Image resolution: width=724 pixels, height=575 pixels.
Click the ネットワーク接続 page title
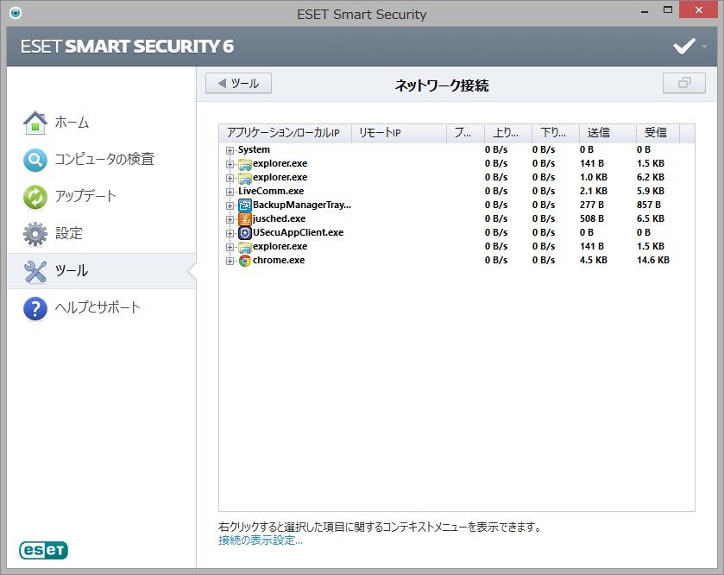442,85
